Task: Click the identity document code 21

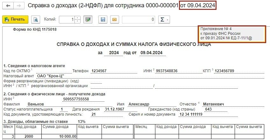Action: point(94,114)
